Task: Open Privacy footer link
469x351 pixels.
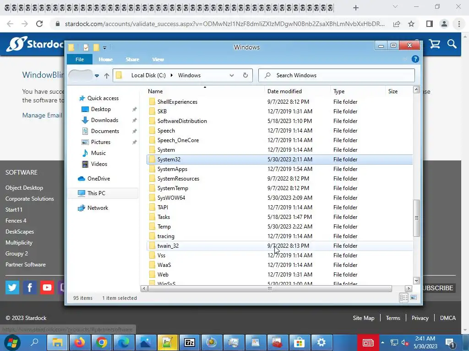Action: point(420,318)
